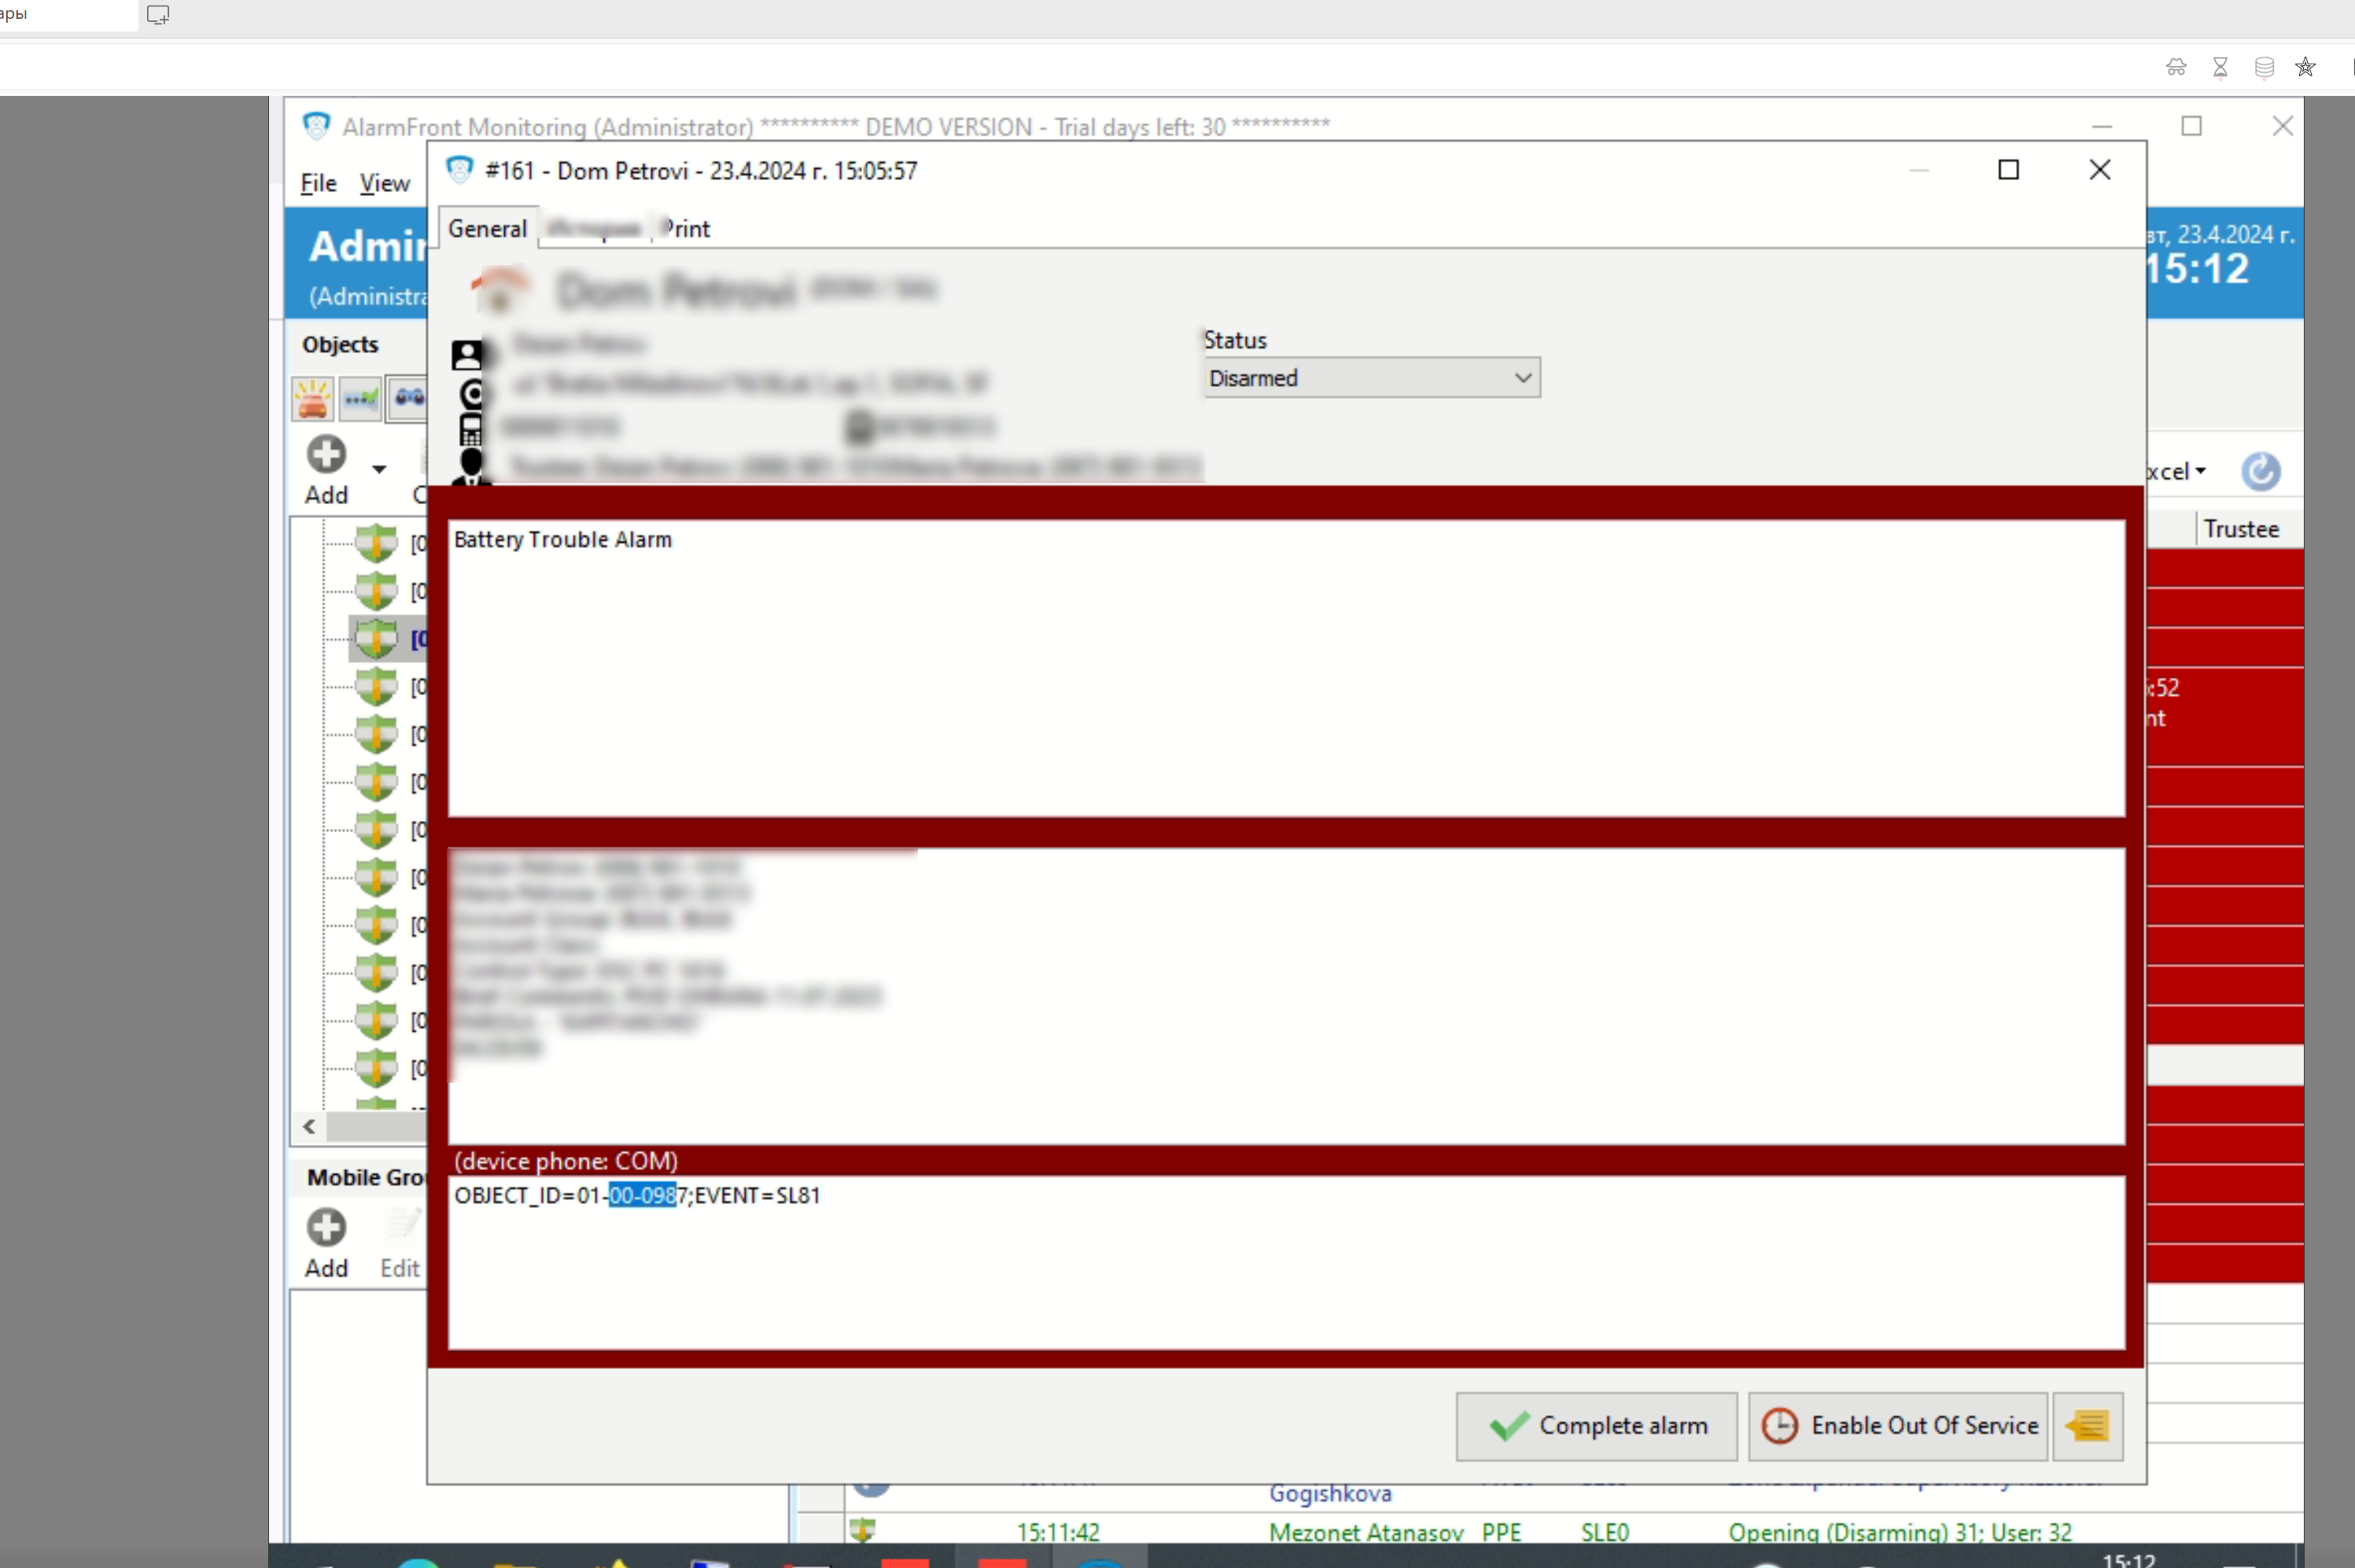Image resolution: width=2355 pixels, height=1568 pixels.
Task: Open the dropdown arrow beside Objects Add
Action: click(x=379, y=469)
